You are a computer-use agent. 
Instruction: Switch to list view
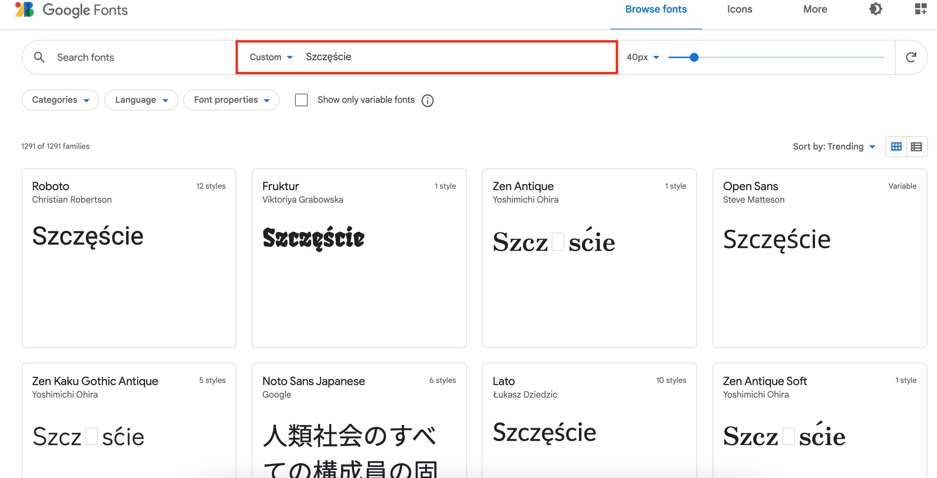[x=917, y=146]
